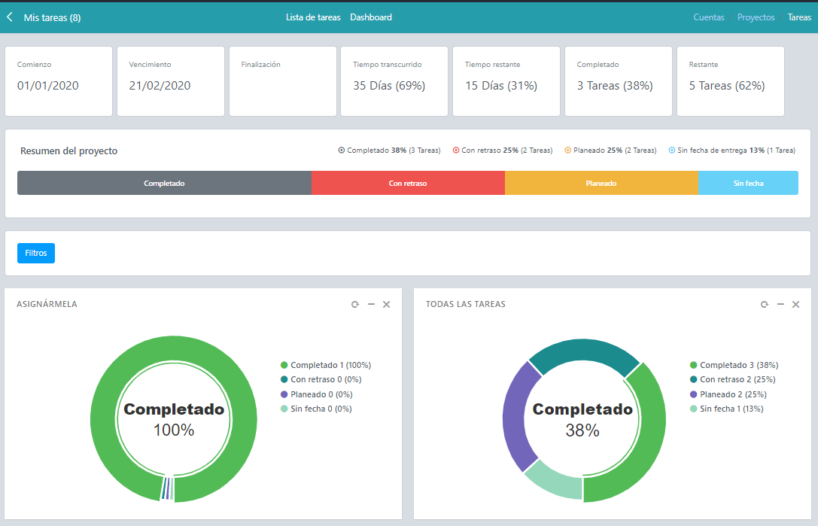Toggle the Completado 38% legend marker

341,151
